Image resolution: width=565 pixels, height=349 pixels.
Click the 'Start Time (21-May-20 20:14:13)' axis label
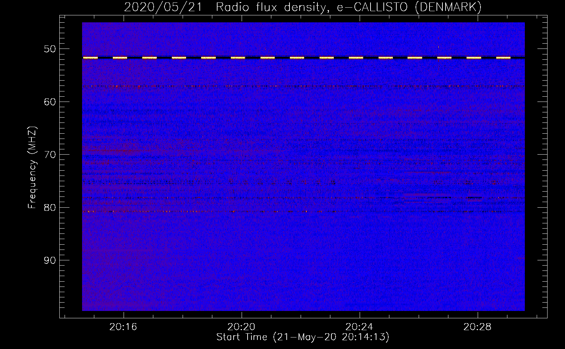tap(303, 337)
